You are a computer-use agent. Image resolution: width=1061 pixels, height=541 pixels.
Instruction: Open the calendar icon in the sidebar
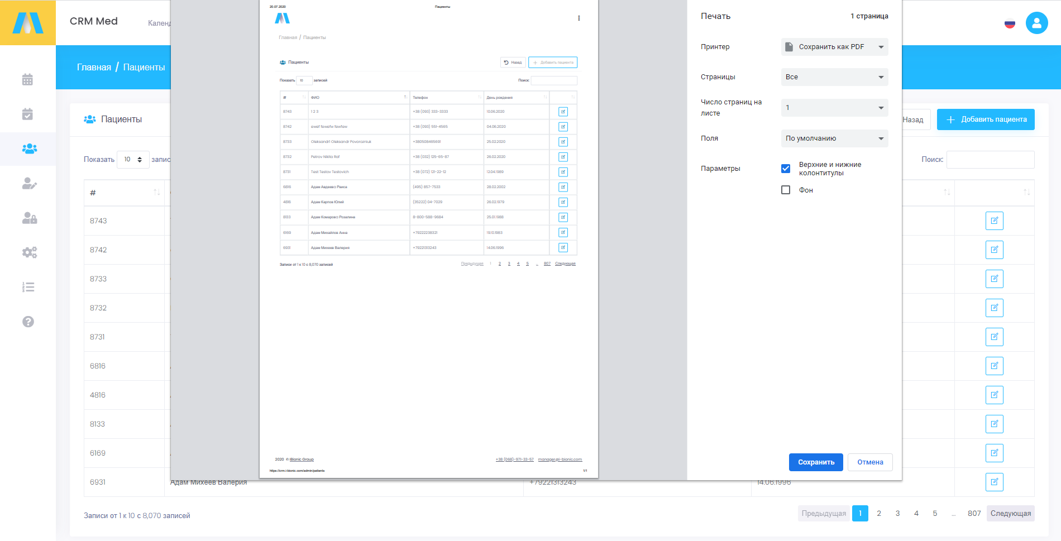27,80
